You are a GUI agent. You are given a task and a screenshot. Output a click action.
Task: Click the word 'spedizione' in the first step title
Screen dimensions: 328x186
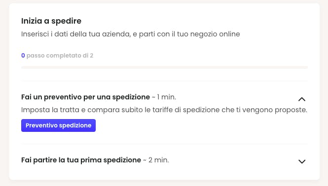131,97
